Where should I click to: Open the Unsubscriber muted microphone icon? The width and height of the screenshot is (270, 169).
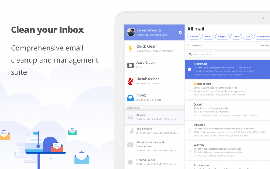click(x=130, y=81)
